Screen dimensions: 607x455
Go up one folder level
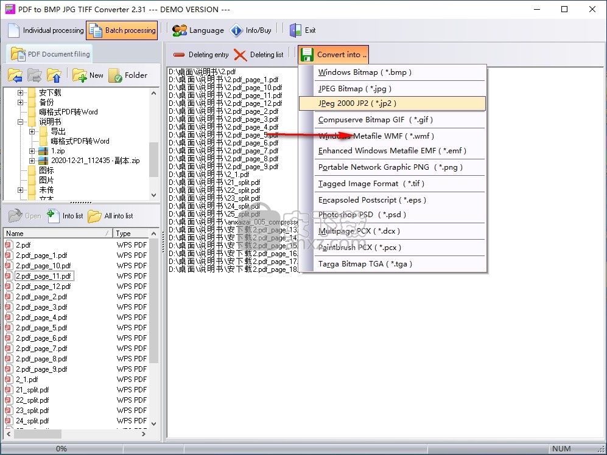[54, 75]
